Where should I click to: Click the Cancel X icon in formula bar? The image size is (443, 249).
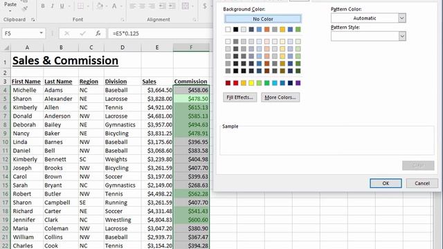pyautogui.click(x=66, y=33)
